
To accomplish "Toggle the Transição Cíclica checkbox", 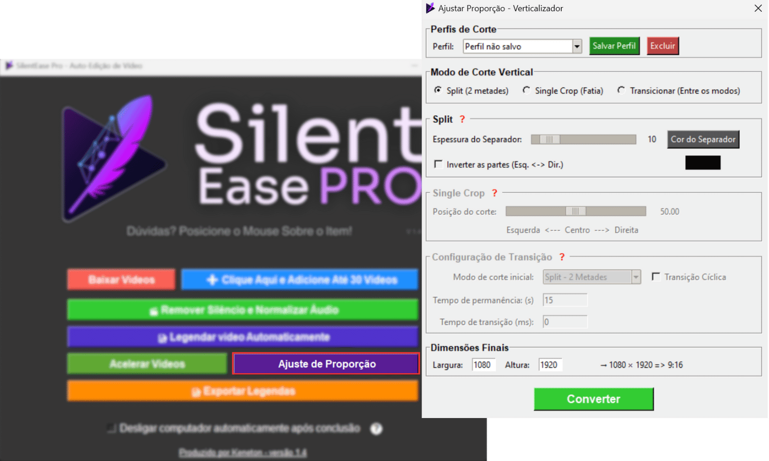I will [x=656, y=277].
